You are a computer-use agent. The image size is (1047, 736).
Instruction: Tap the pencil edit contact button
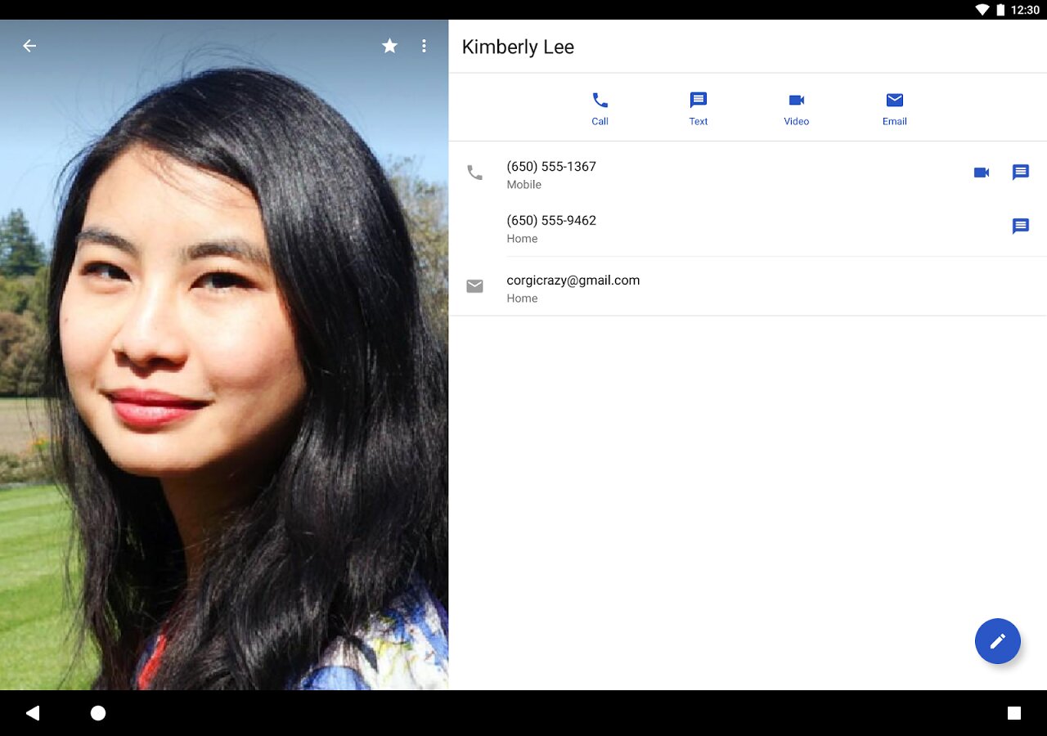click(997, 641)
